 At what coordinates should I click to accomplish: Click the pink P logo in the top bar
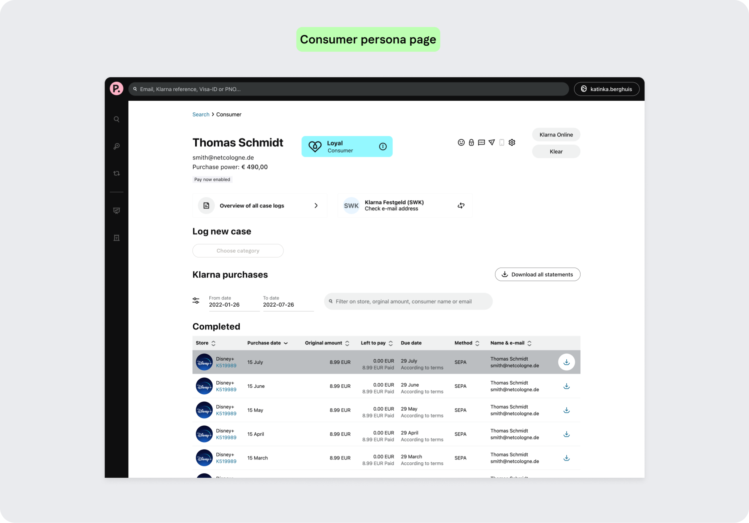116,89
